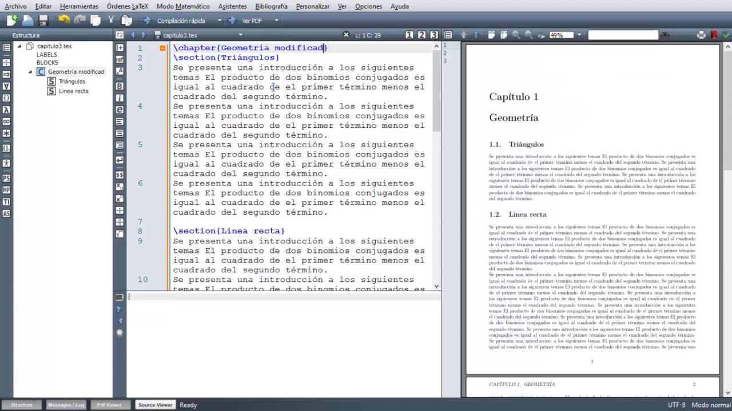Insert a reference with the ref icon
The width and height of the screenshot is (732, 411).
(120, 59)
